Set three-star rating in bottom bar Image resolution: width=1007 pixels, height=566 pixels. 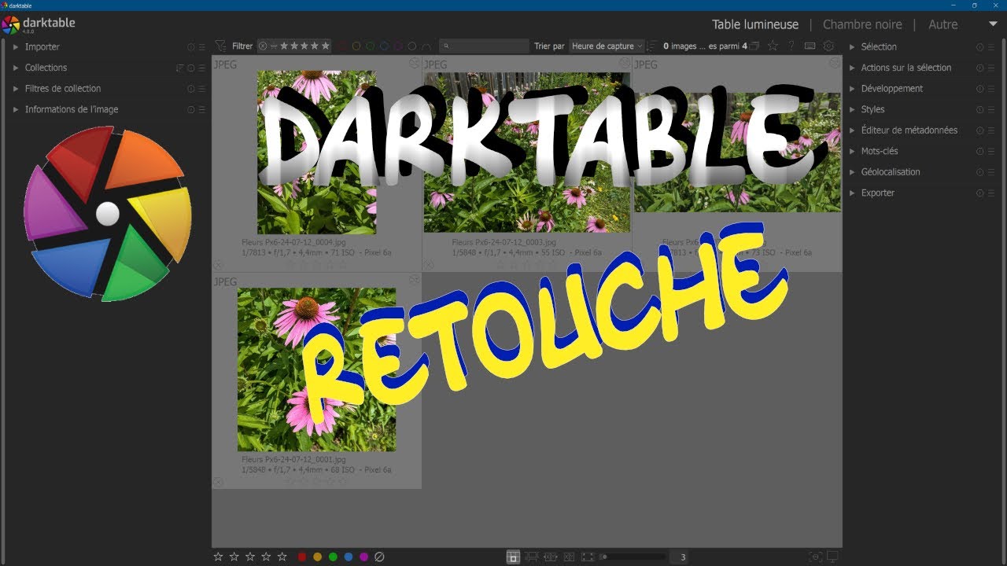[250, 557]
